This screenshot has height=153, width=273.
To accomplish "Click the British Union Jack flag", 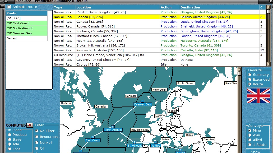I will pyautogui.click(x=258, y=96).
